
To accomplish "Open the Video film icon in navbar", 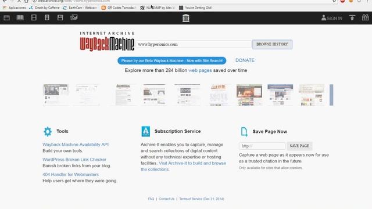I will [x=34, y=17].
